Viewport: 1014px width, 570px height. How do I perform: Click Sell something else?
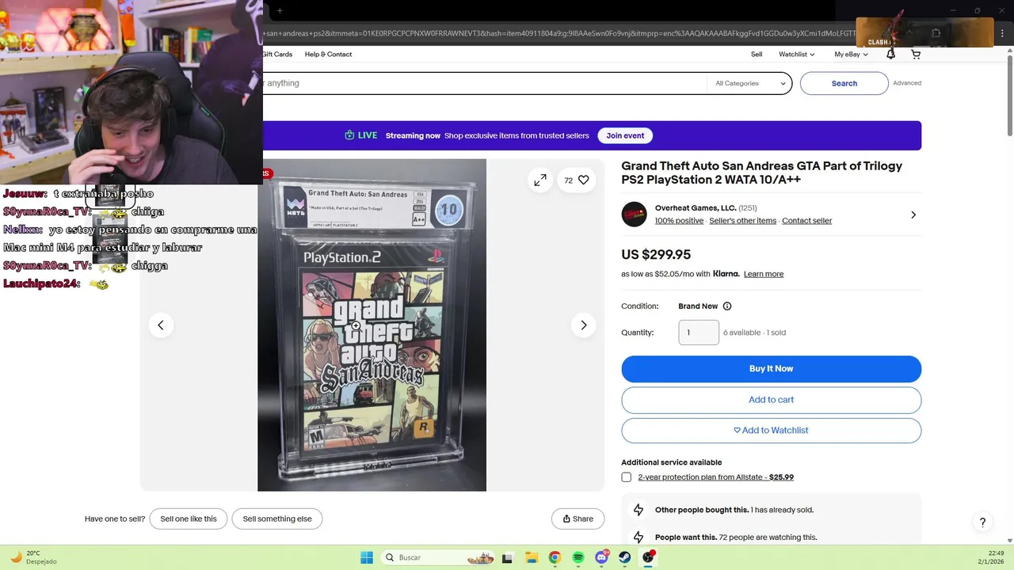tap(277, 519)
